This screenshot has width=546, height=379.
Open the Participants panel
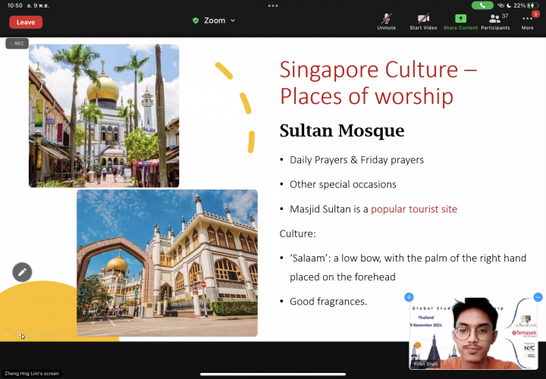[495, 21]
